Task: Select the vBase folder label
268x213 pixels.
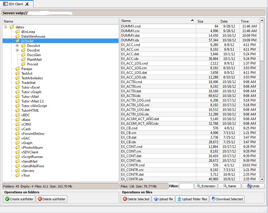Action: click(x=26, y=120)
